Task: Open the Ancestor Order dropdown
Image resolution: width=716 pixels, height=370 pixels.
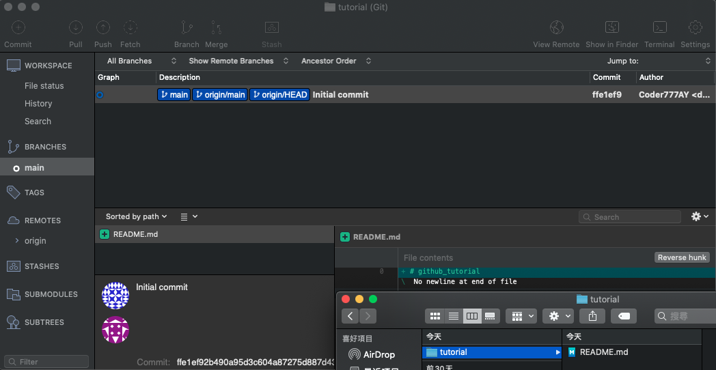Action: pyautogui.click(x=335, y=61)
